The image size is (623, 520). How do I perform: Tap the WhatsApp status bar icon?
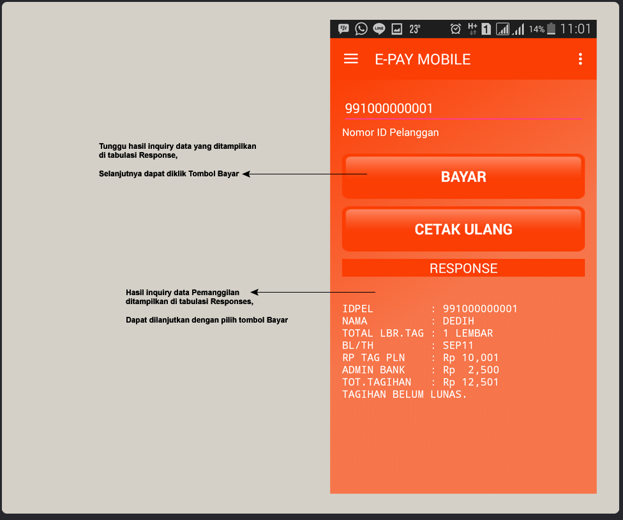click(361, 29)
